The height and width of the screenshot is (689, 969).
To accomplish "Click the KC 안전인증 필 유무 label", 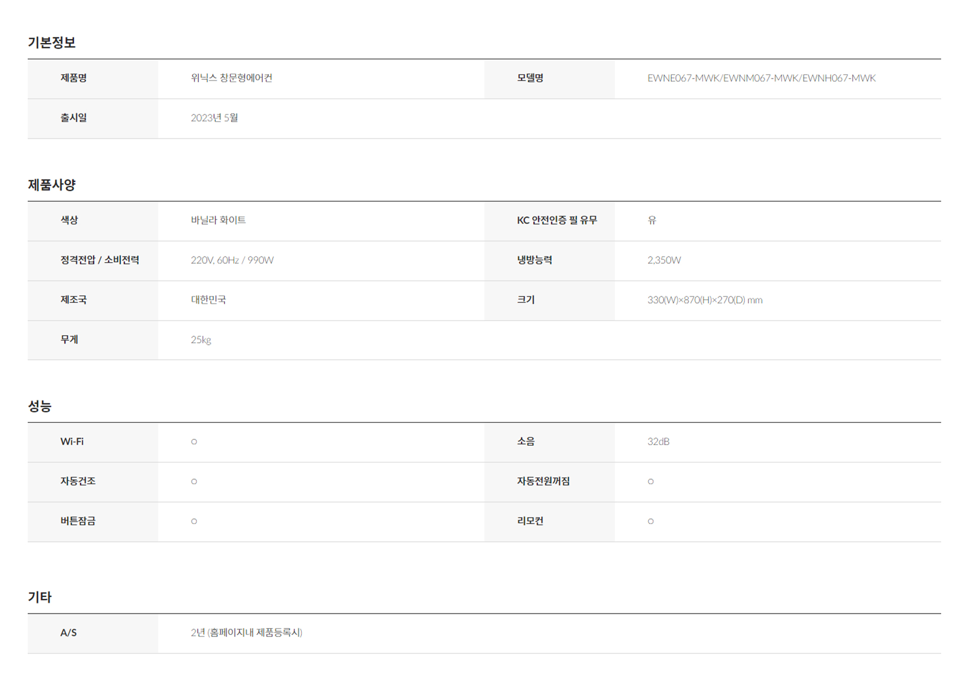I will point(557,220).
